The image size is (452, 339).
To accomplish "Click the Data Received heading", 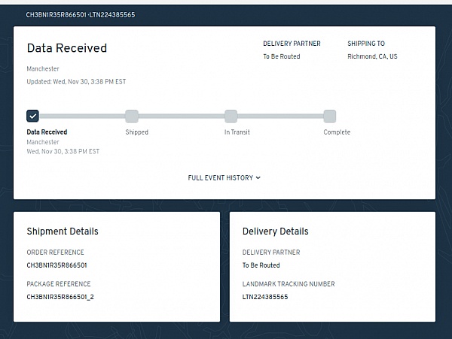I will (x=67, y=48).
